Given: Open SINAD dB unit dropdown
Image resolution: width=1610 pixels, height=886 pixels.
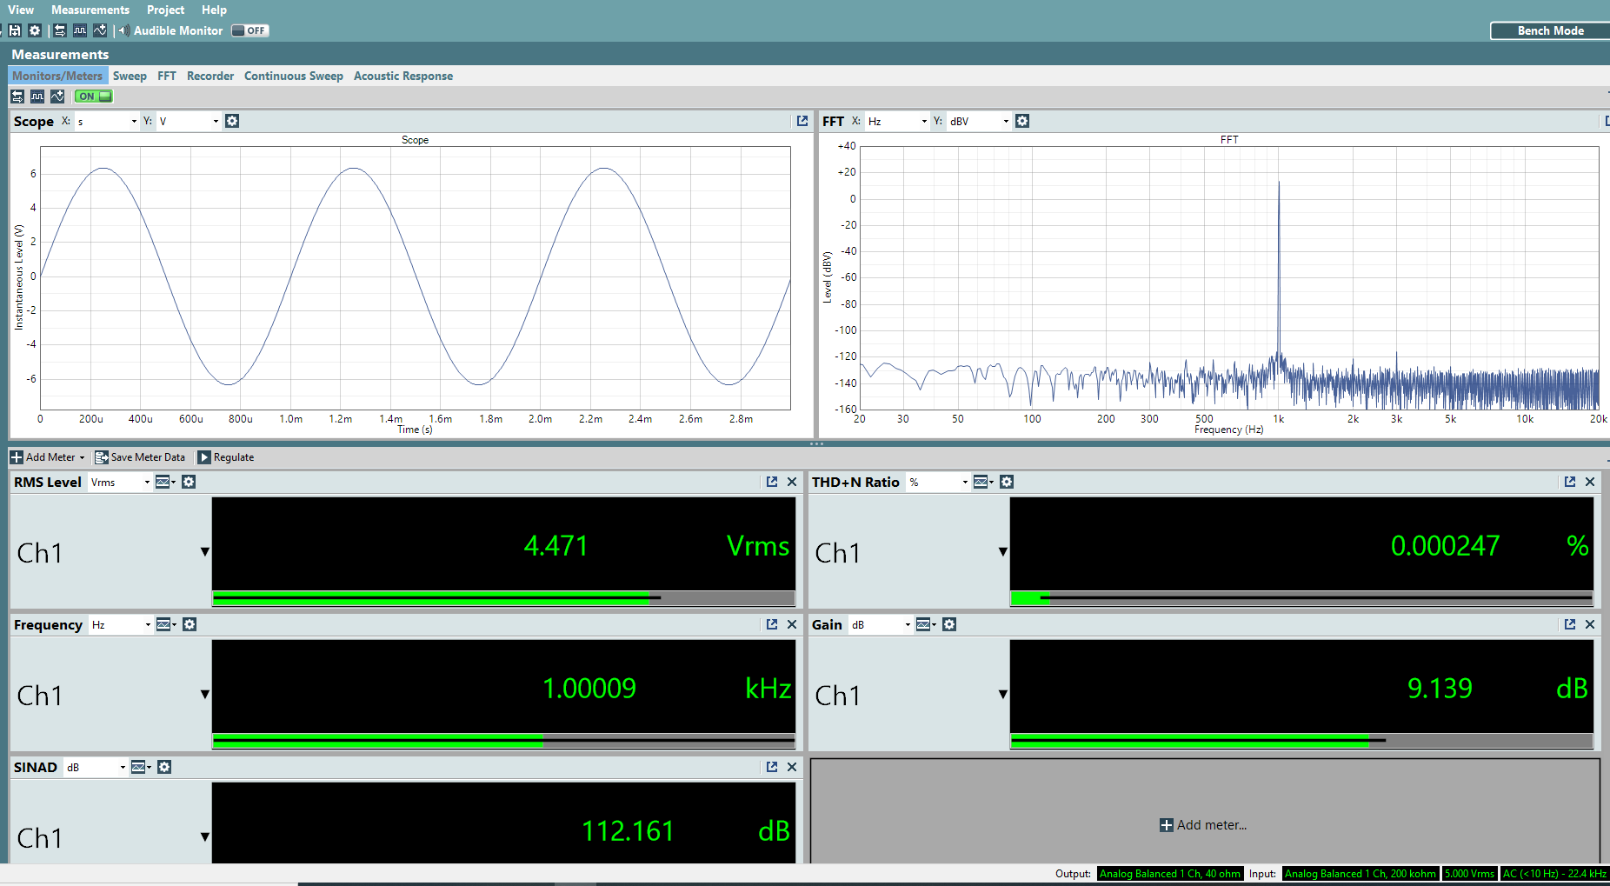Looking at the screenshot, I should (x=96, y=767).
